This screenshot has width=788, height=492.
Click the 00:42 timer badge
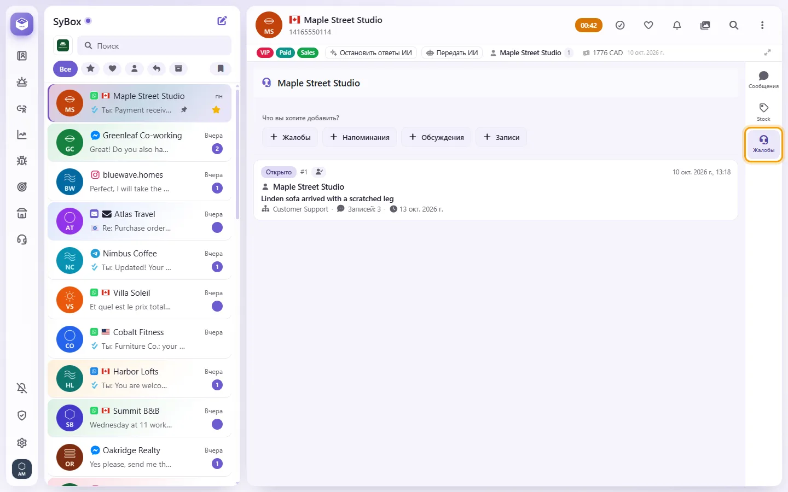tap(589, 25)
